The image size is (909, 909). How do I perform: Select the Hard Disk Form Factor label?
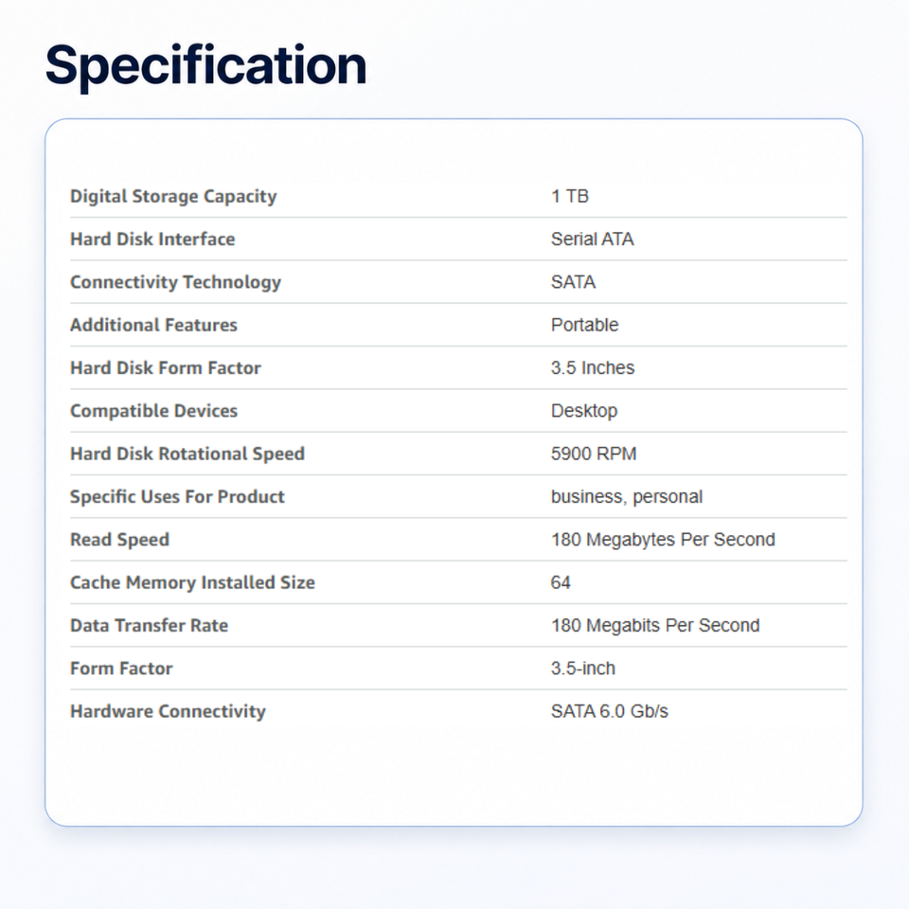[x=166, y=367]
